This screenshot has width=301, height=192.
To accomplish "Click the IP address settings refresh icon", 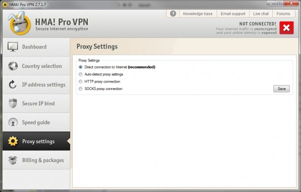I will [x=13, y=84].
